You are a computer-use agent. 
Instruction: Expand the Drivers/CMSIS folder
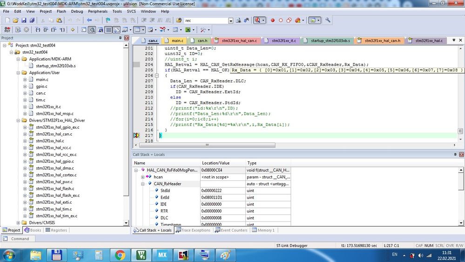[x=18, y=223]
